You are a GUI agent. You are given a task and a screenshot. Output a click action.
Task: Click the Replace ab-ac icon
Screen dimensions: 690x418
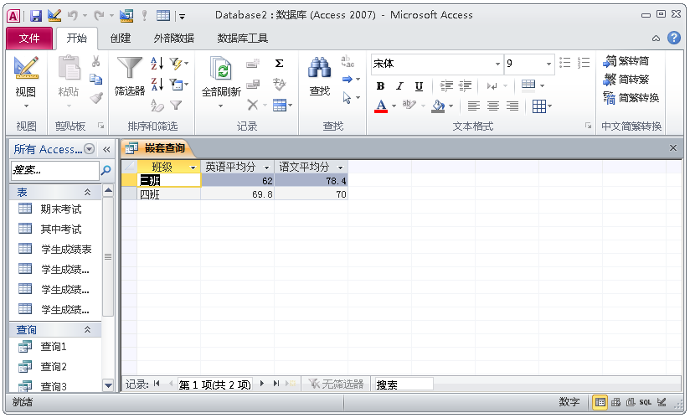(348, 61)
